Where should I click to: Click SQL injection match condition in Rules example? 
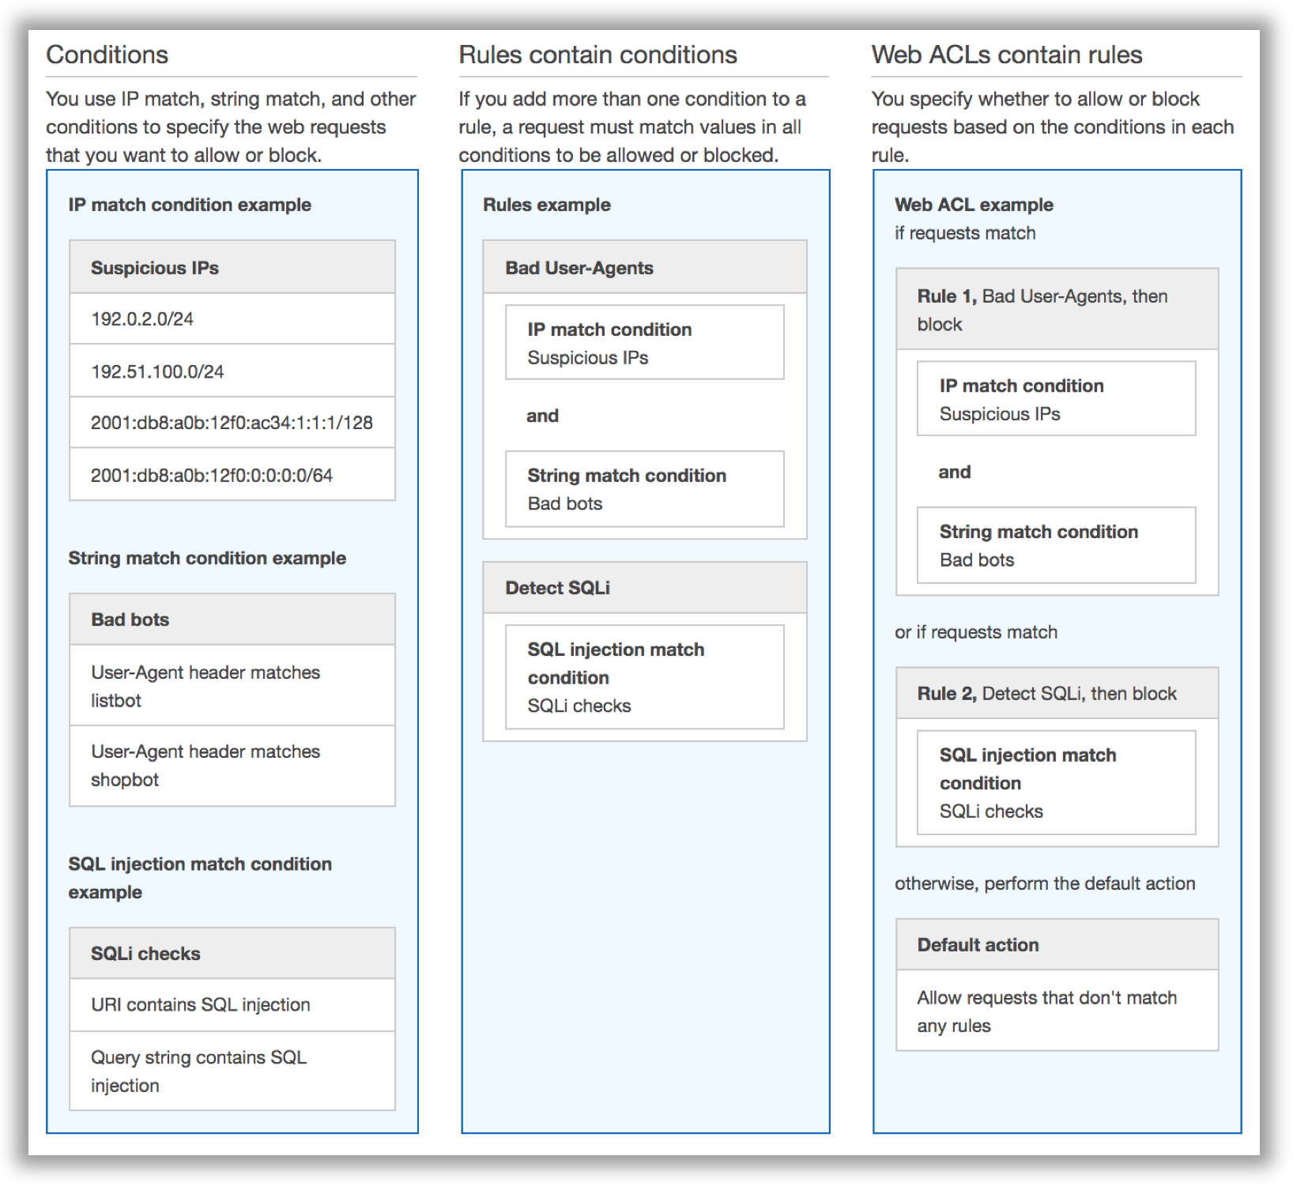(645, 677)
